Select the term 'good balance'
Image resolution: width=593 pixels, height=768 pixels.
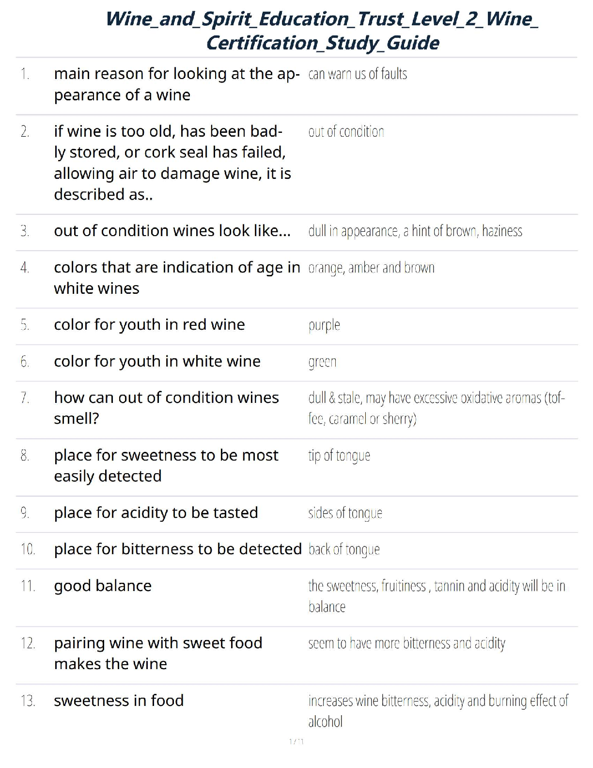(x=103, y=586)
